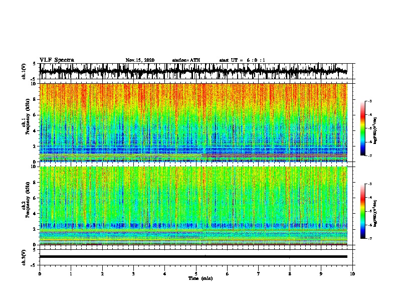Click time axis tick label "9"
Viewport: 397px width, 307px height.
[321, 274]
